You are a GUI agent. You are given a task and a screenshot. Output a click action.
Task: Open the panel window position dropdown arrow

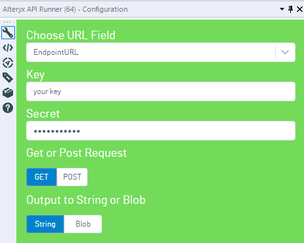(x=282, y=9)
